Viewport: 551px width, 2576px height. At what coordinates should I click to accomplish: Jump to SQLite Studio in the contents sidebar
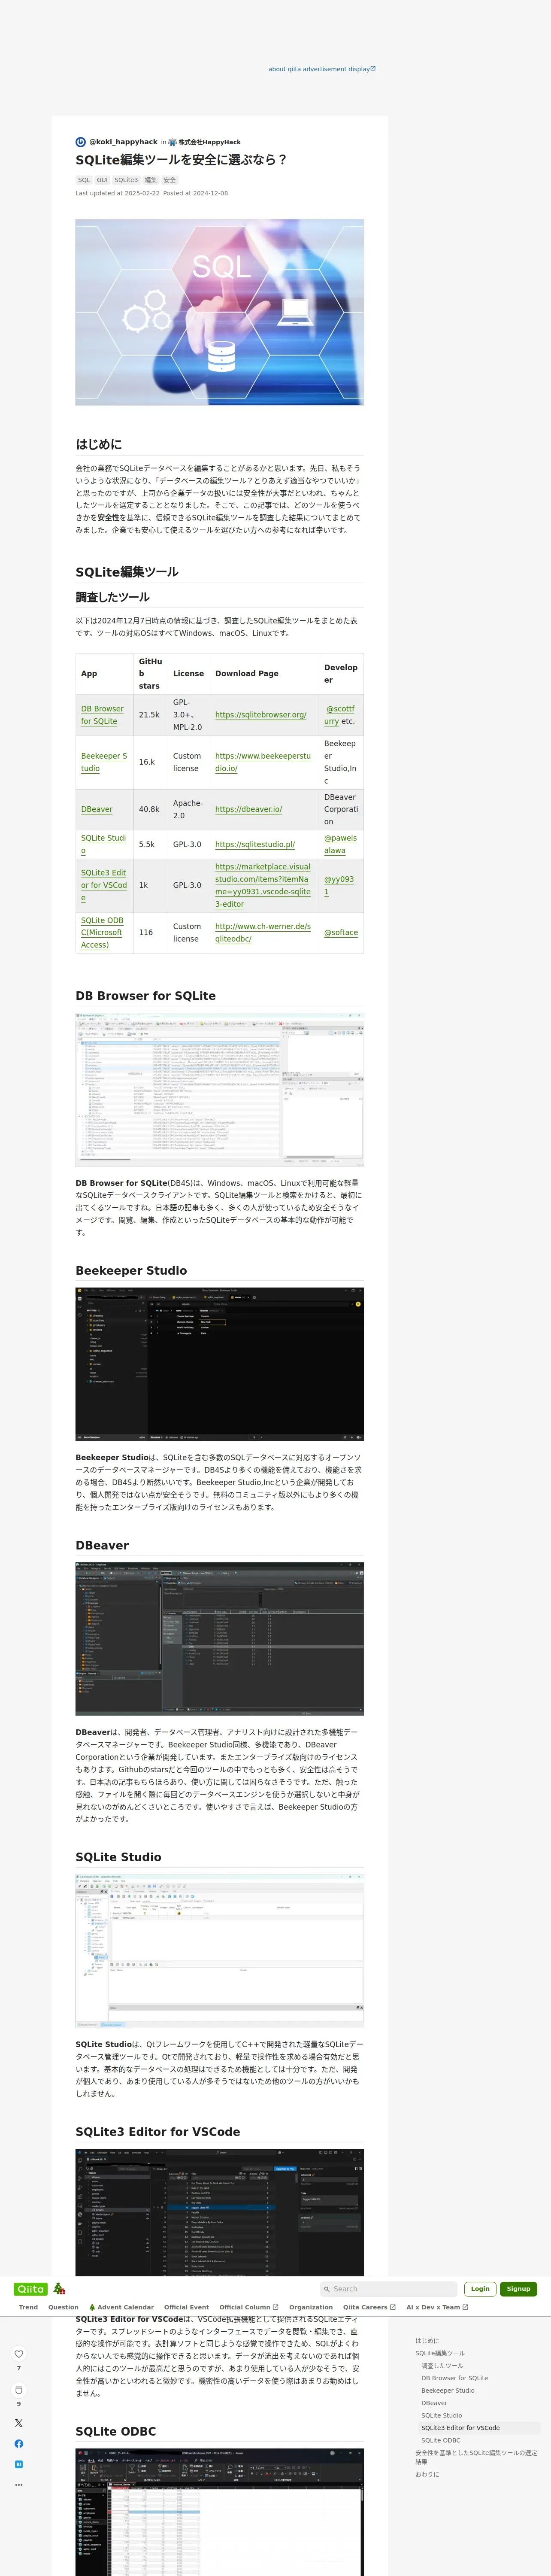pyautogui.click(x=441, y=2415)
